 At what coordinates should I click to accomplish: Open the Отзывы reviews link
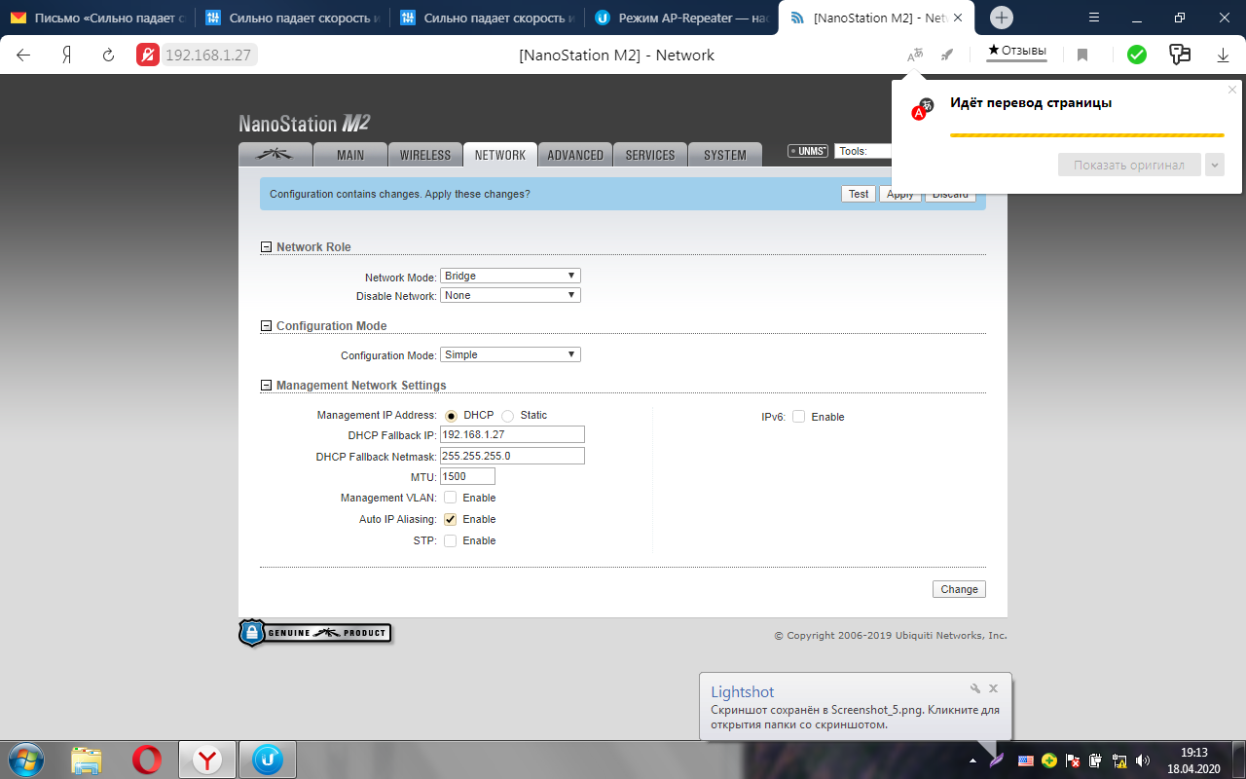pyautogui.click(x=1016, y=51)
